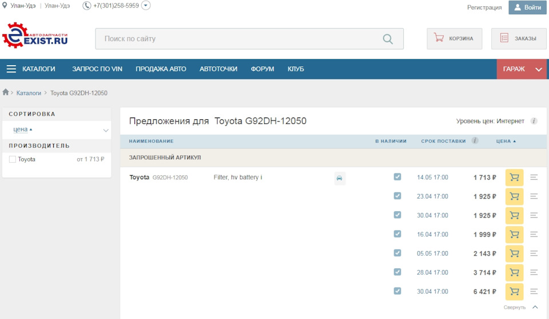Click the Войти login button

[527, 7]
